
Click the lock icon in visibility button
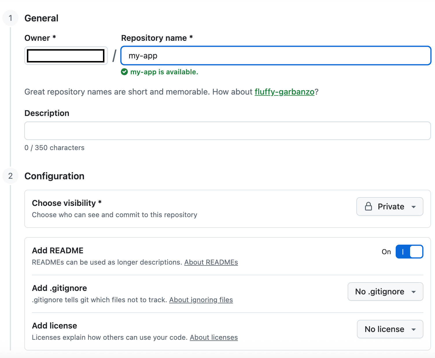coord(368,206)
